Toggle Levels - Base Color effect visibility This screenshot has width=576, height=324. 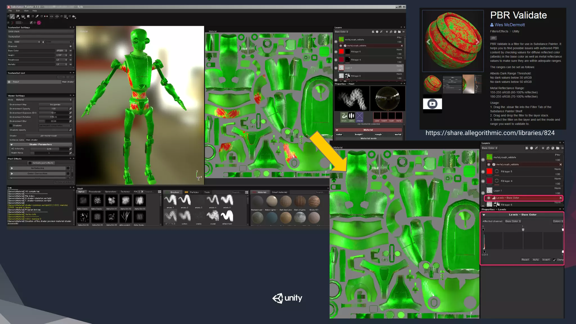tap(489, 198)
